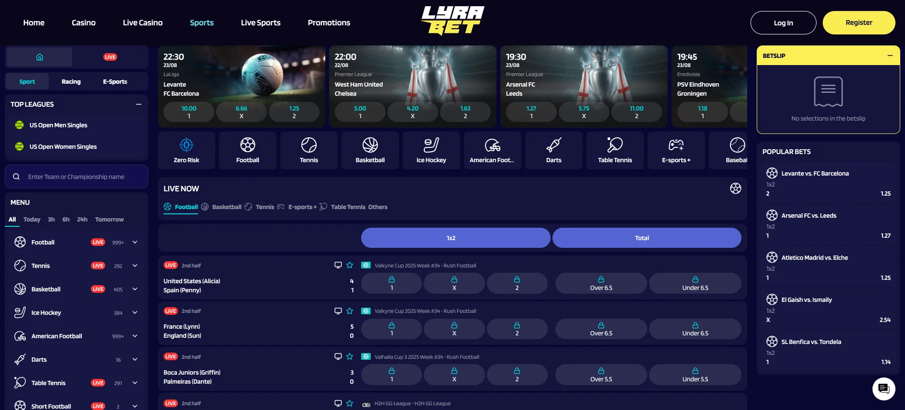Select popular bet El Gaish vs. Ismaily
The image size is (905, 410).
pos(828,309)
